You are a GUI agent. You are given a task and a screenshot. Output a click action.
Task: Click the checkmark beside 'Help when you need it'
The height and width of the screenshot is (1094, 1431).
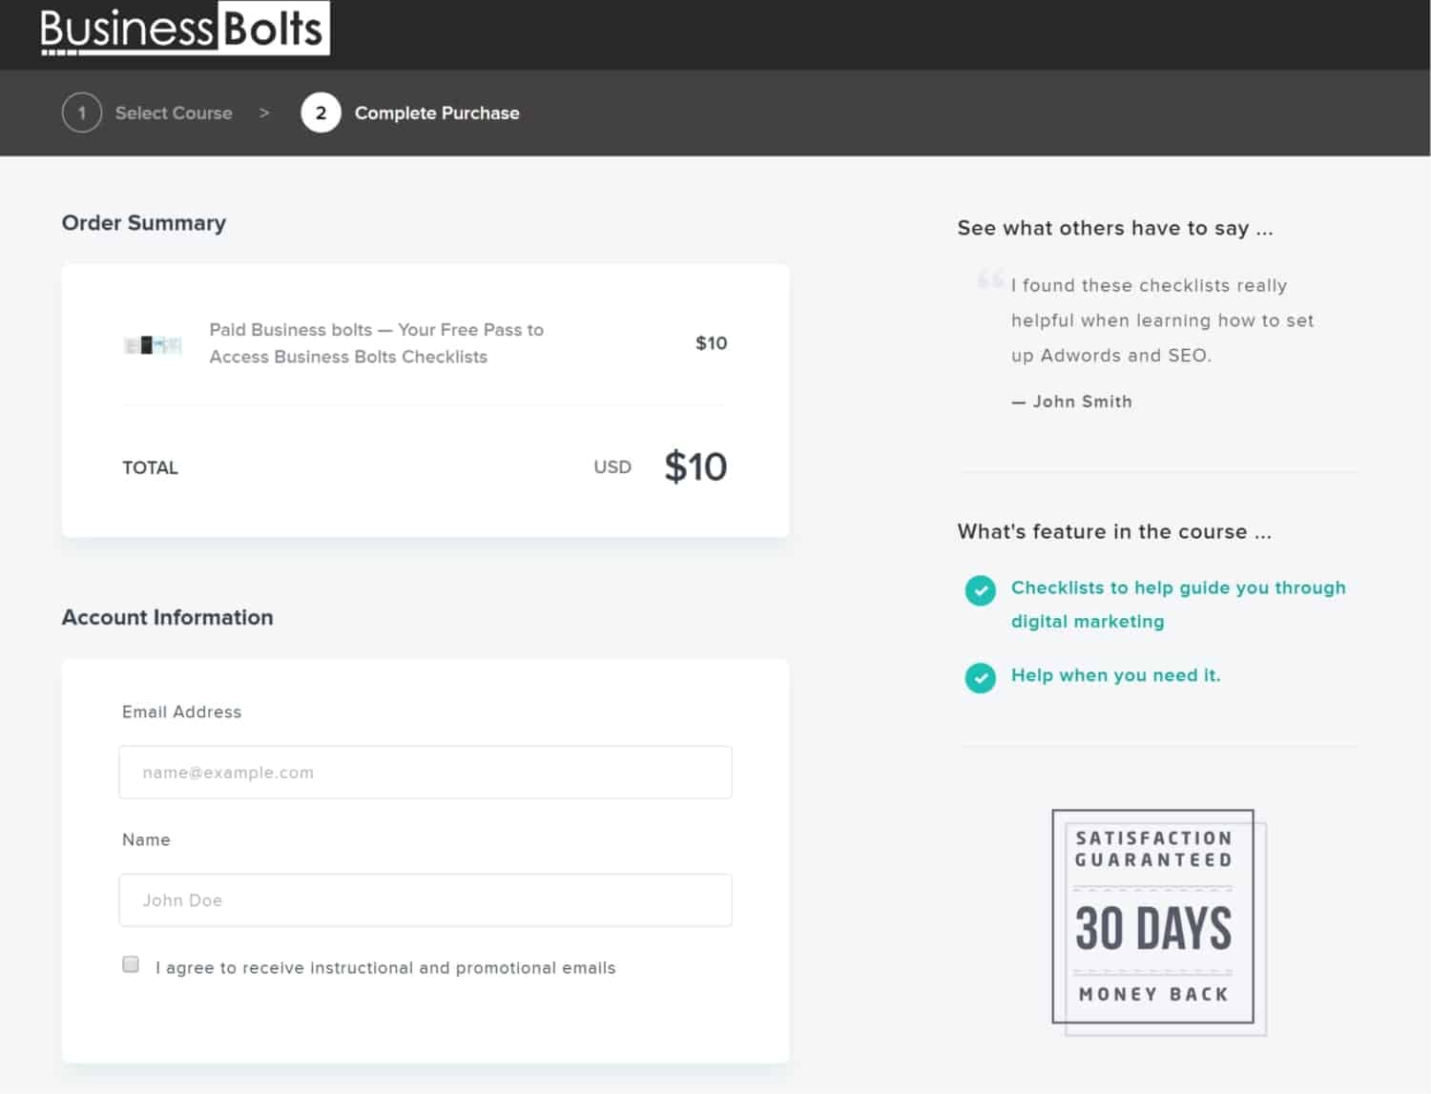(980, 678)
